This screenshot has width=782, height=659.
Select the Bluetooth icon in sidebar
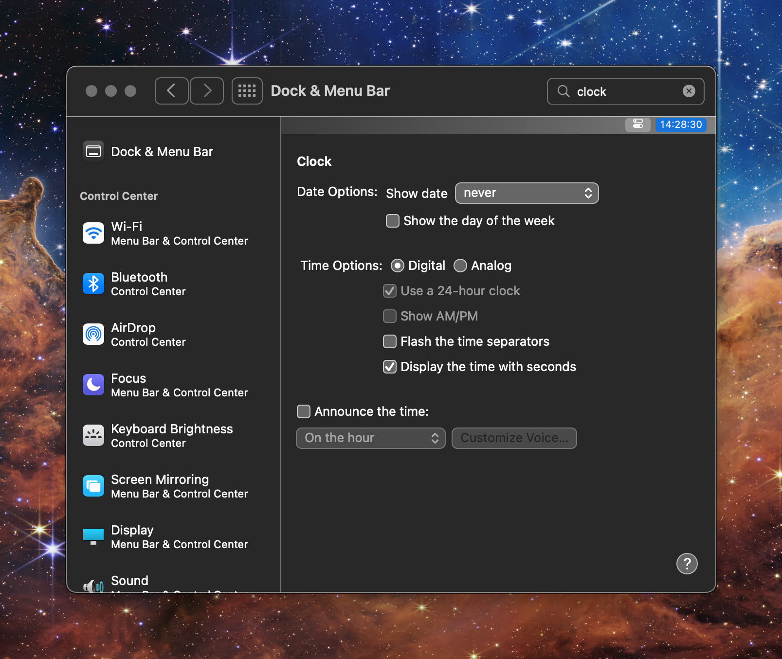pos(93,284)
